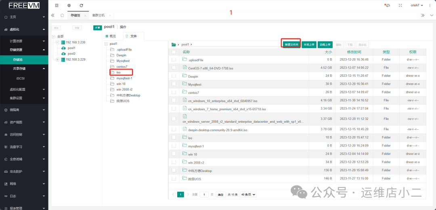Click the 主页 sidebar home icon
The width and height of the screenshot is (436, 210).
[6, 17]
